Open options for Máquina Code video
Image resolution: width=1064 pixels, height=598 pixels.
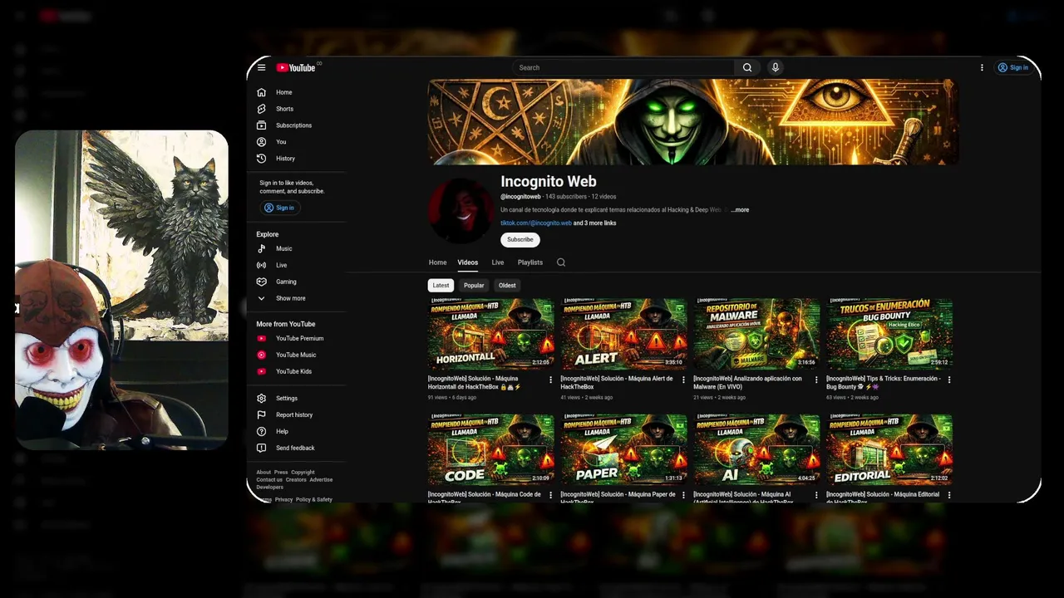click(x=550, y=495)
